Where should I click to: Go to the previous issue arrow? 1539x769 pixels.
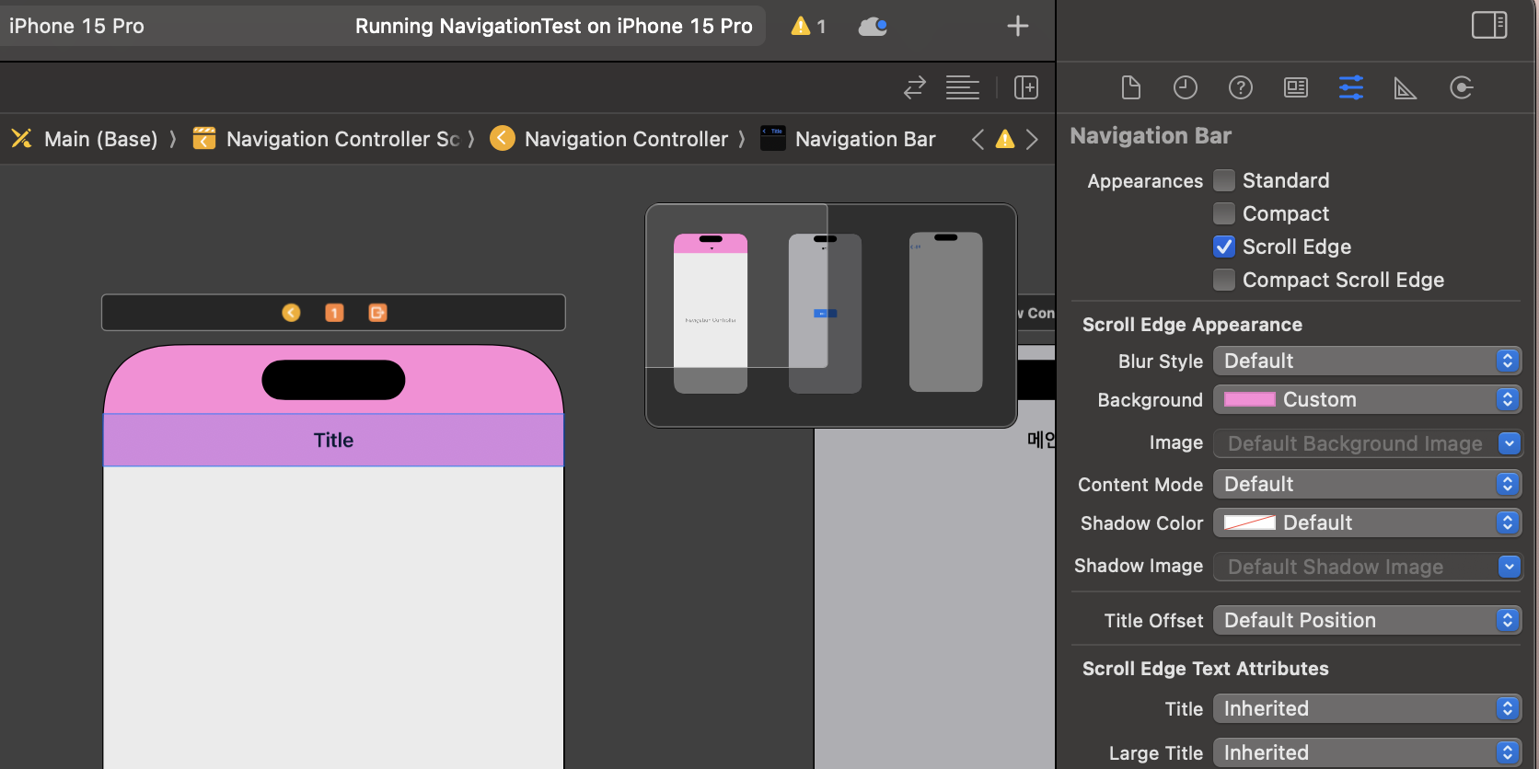click(x=978, y=139)
